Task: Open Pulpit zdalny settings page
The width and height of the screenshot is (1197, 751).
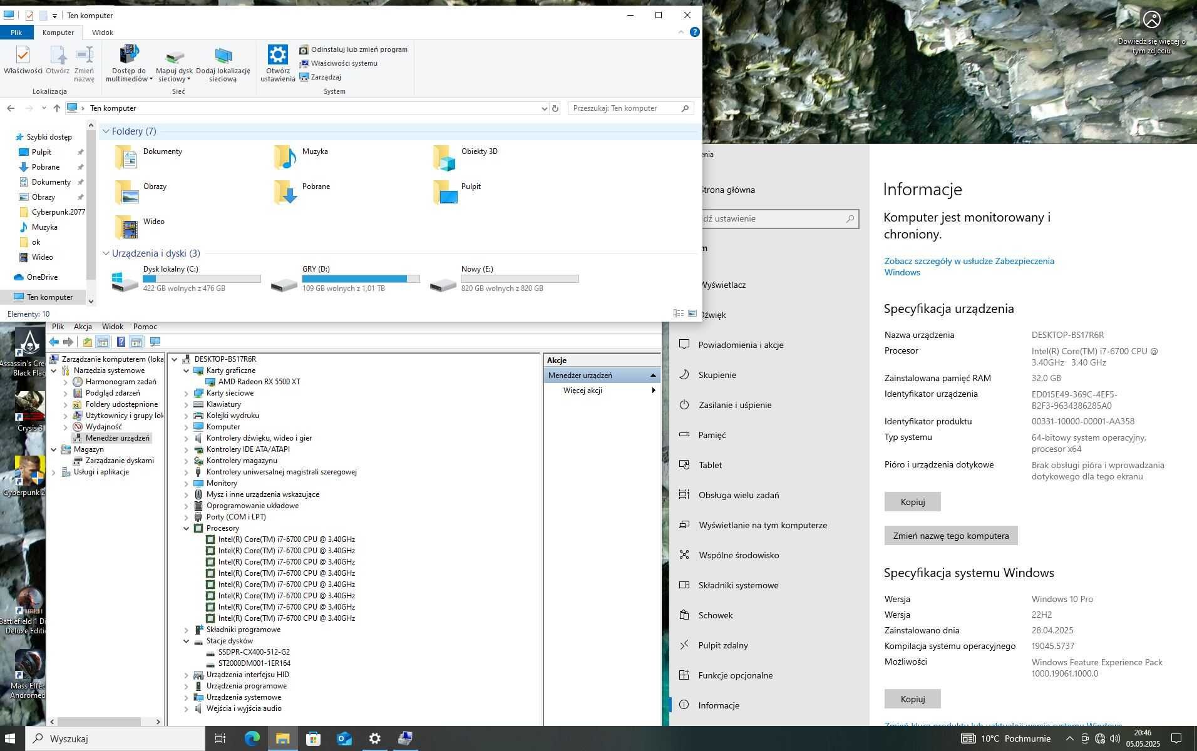Action: 723,645
